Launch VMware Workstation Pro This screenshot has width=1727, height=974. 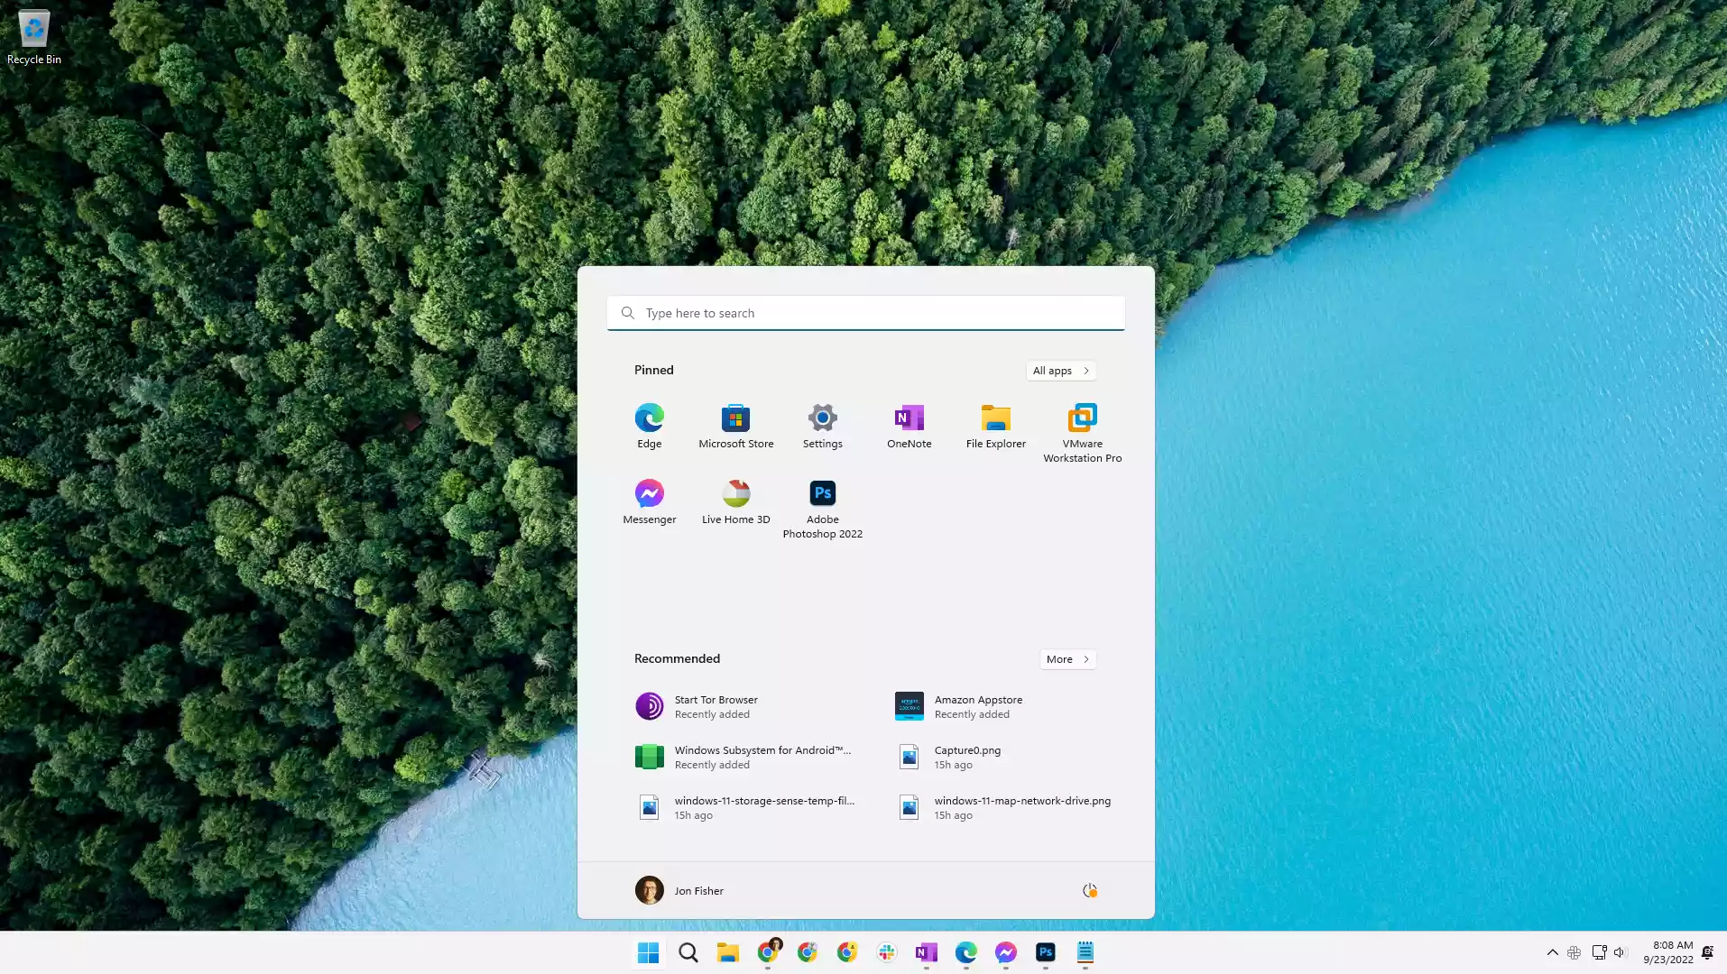1082,431
